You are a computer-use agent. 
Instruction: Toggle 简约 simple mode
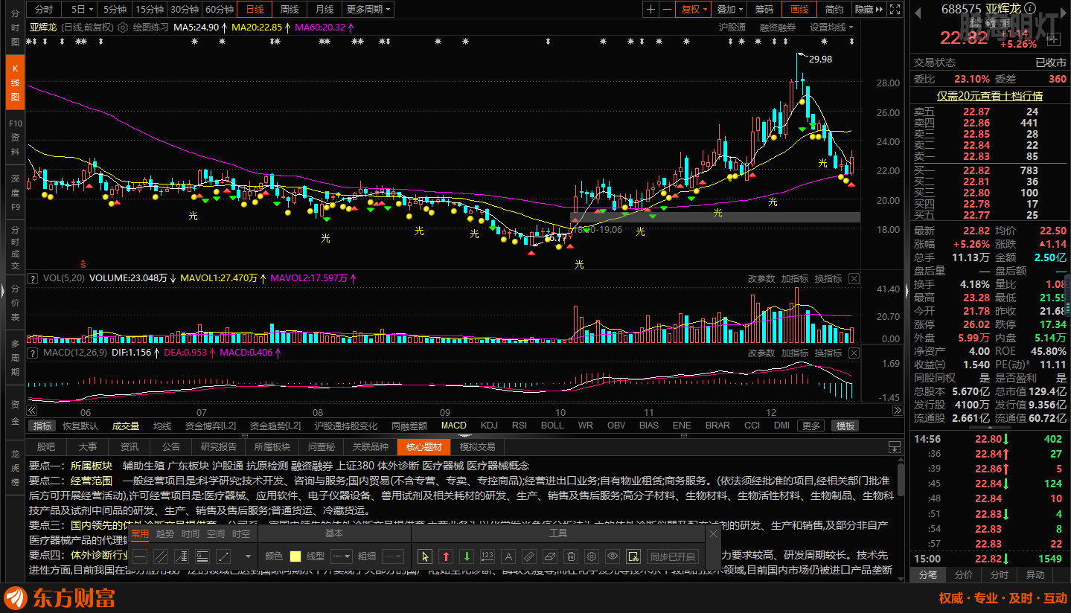pyautogui.click(x=834, y=9)
